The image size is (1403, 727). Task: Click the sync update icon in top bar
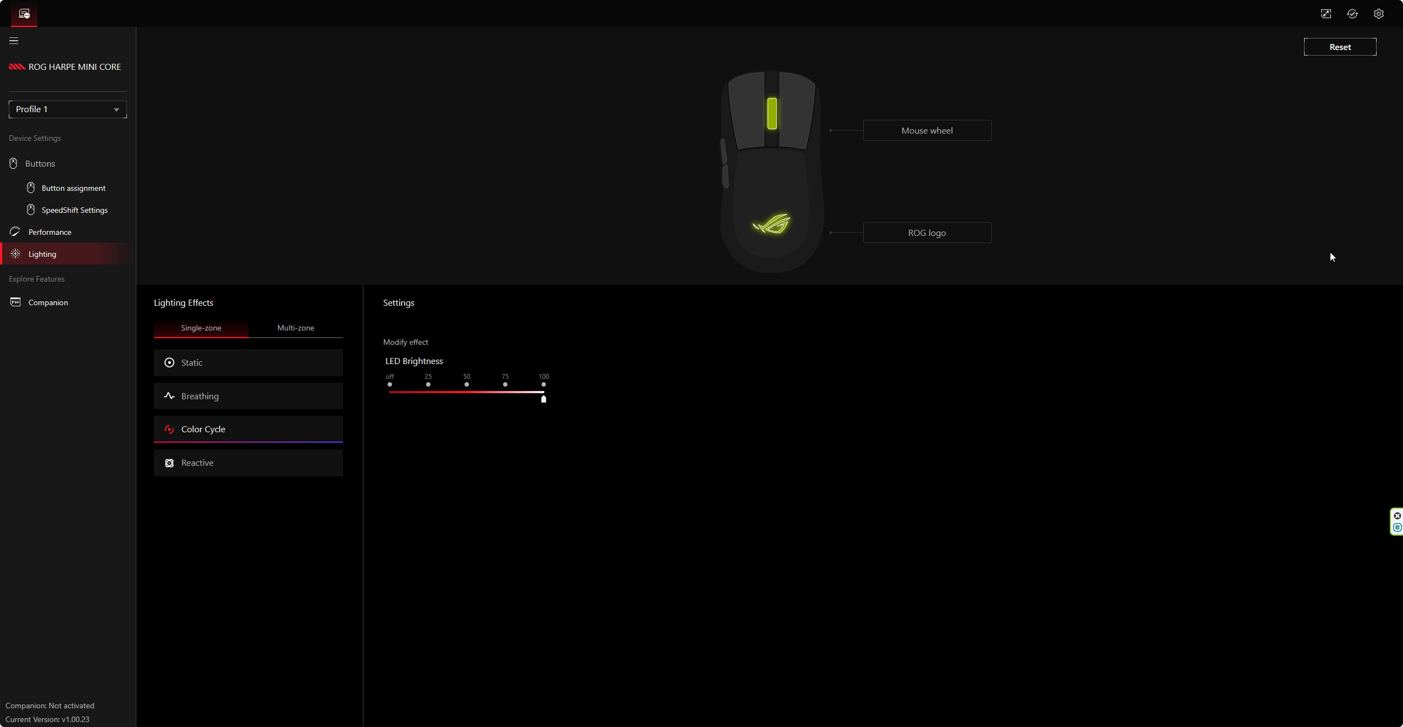pyautogui.click(x=1352, y=14)
